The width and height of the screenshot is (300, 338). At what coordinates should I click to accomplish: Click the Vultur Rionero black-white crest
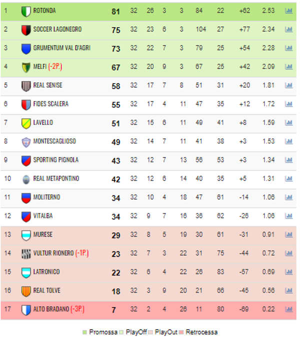(x=26, y=254)
